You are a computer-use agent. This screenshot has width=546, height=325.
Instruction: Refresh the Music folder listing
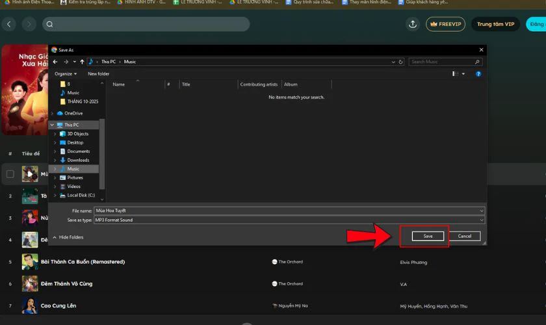[400, 62]
